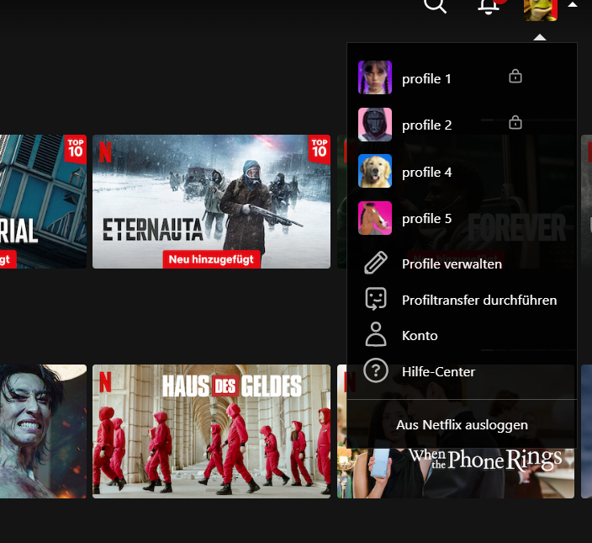Switch to profile 2

point(426,125)
